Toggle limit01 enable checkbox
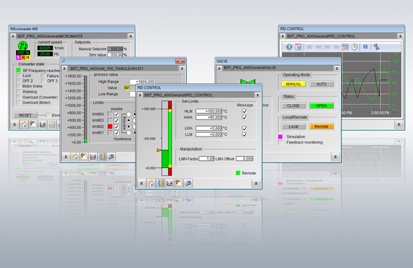Screen dimensions: 413x268 point(116,133)
